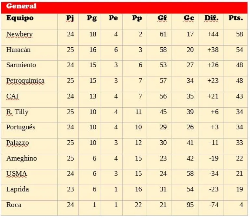Viewport: 250px width, 218px height.
Task: Click the red General title bar
Action: [125, 7]
